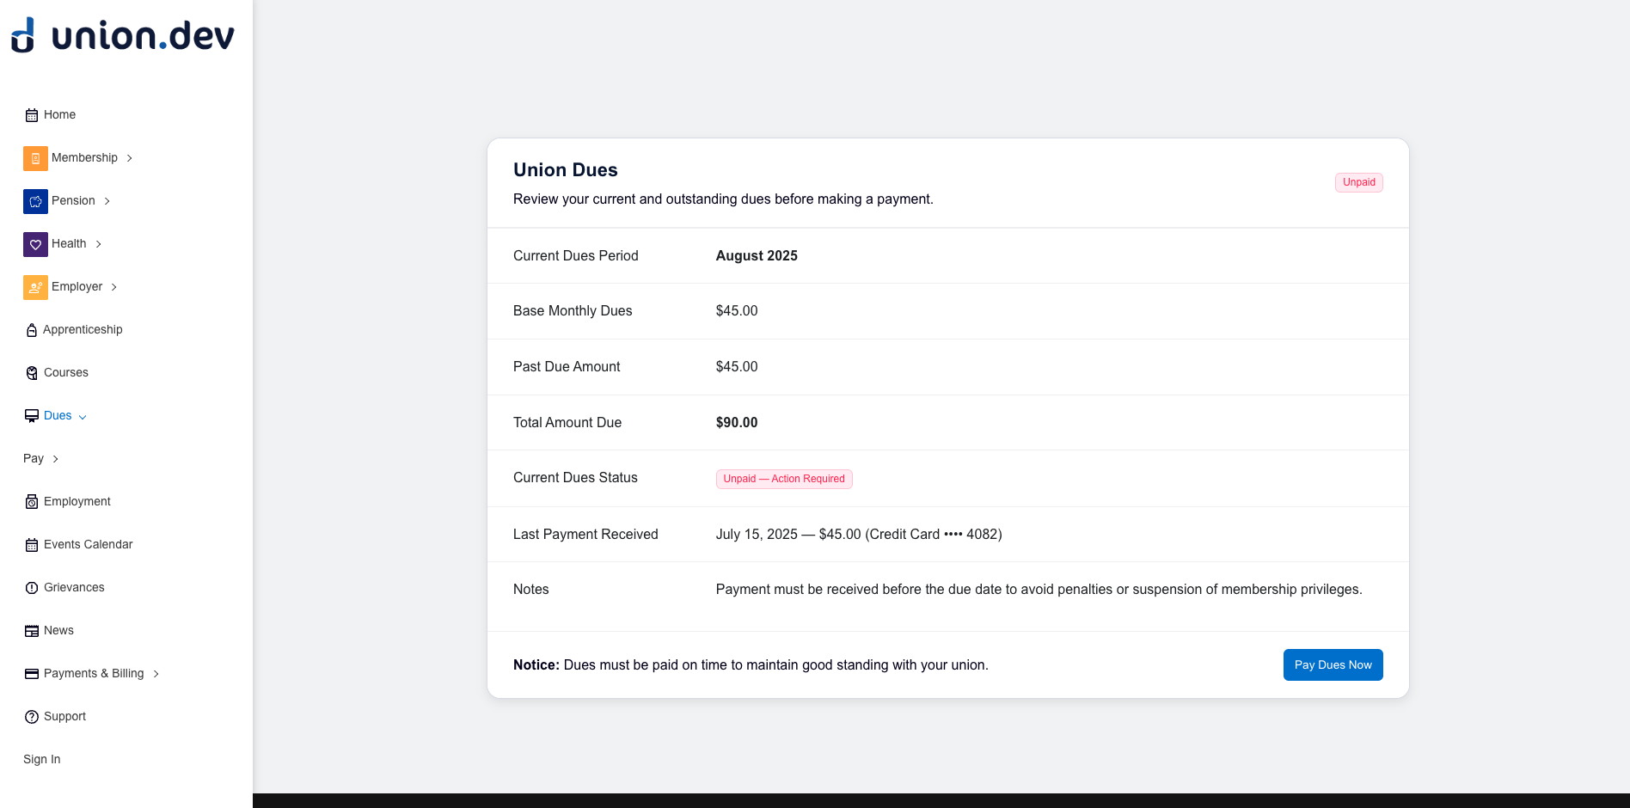Collapse the Dues menu chevron
The height and width of the screenshot is (808, 1630).
point(83,417)
